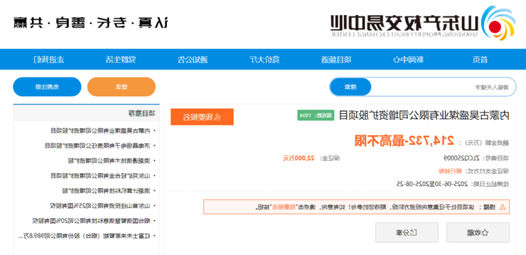Select 通知公告 in the navigation bar

193,60
